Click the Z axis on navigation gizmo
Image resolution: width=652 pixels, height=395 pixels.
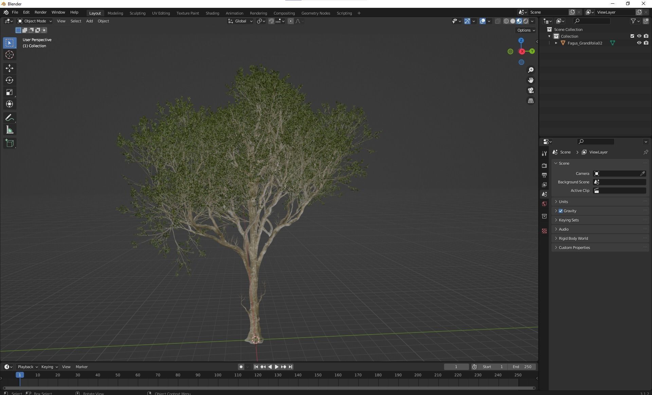(521, 40)
